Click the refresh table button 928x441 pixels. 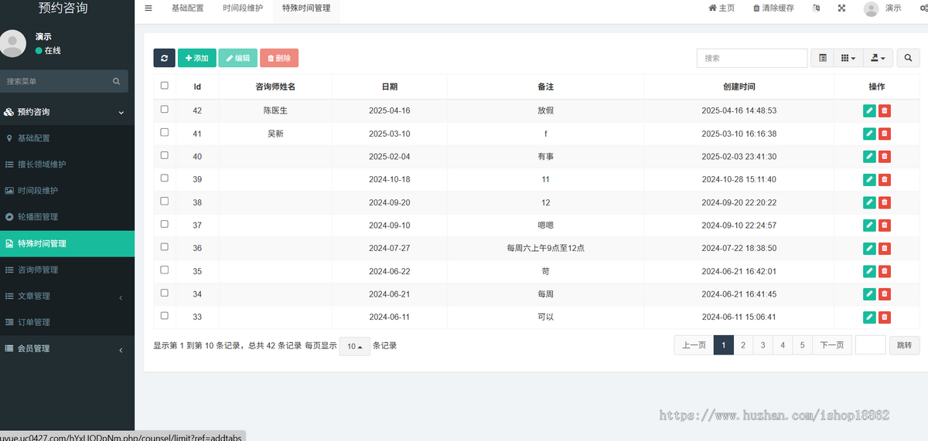pos(164,58)
